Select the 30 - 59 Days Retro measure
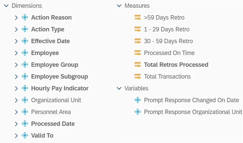Screen dimensions: 243x143 pyautogui.click(x=168, y=41)
